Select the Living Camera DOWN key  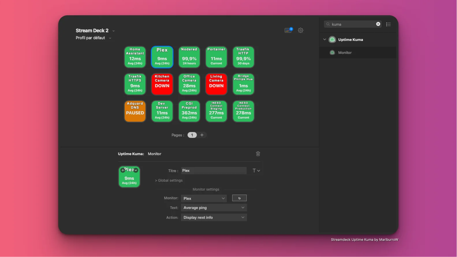[x=216, y=84]
